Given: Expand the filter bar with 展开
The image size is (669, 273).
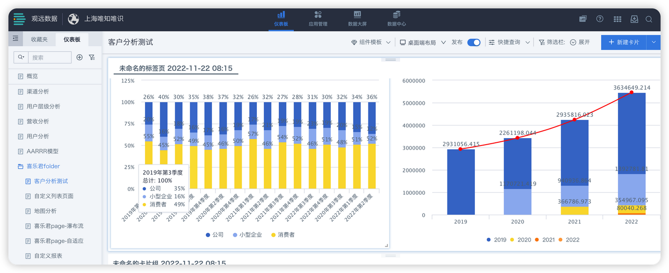Looking at the screenshot, I should point(580,42).
